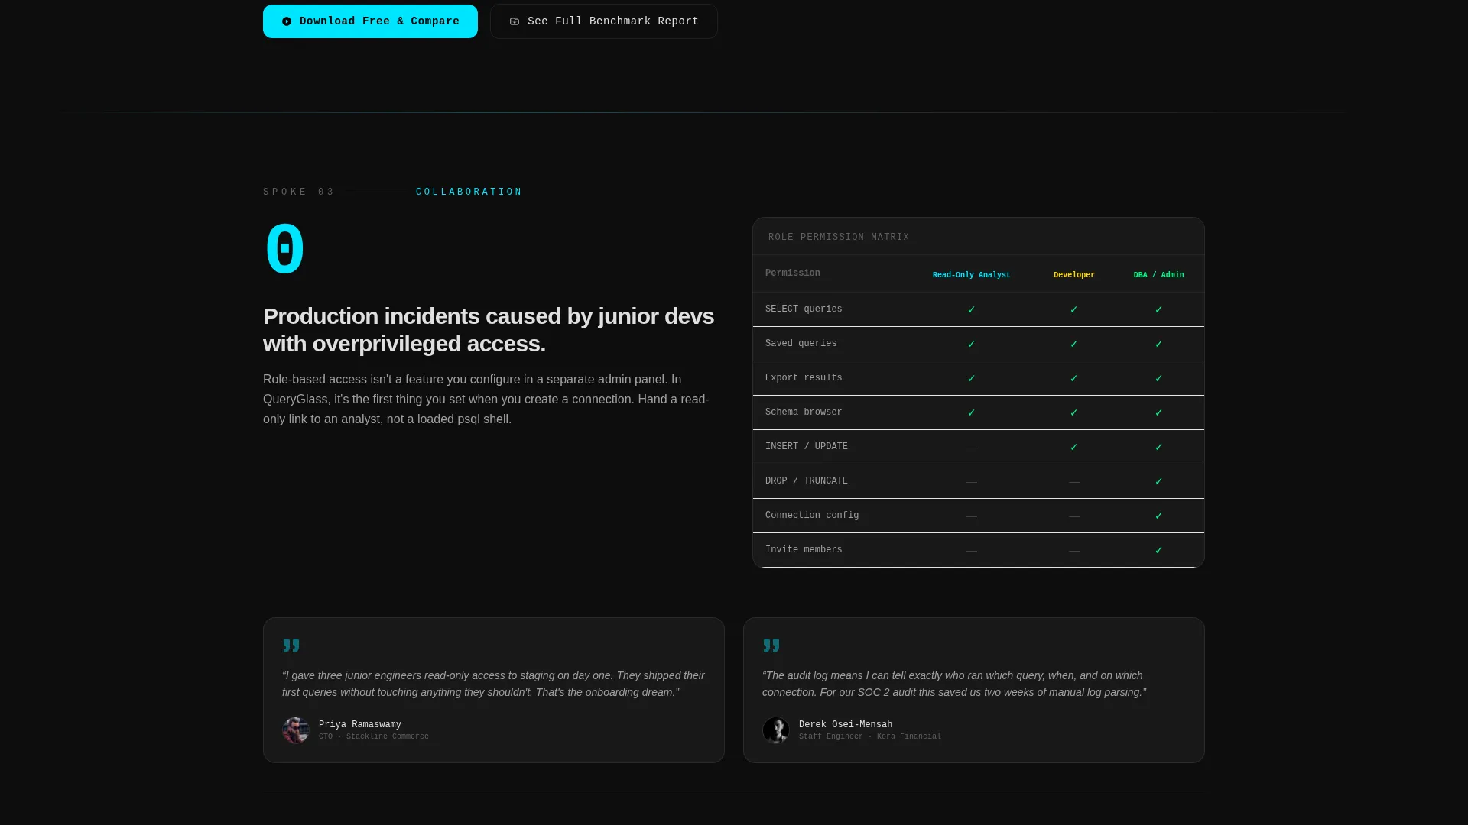Click the Saved queries row label
This screenshot has height=825, width=1468.
[x=801, y=344]
